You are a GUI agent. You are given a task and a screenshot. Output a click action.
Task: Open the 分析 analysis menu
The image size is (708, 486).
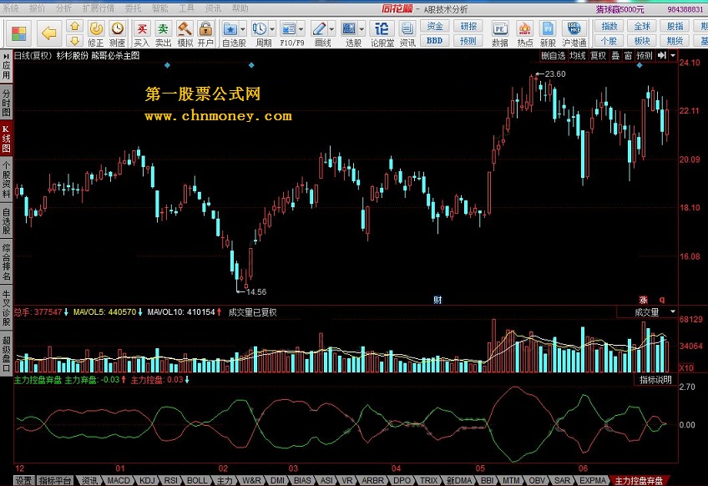63,8
